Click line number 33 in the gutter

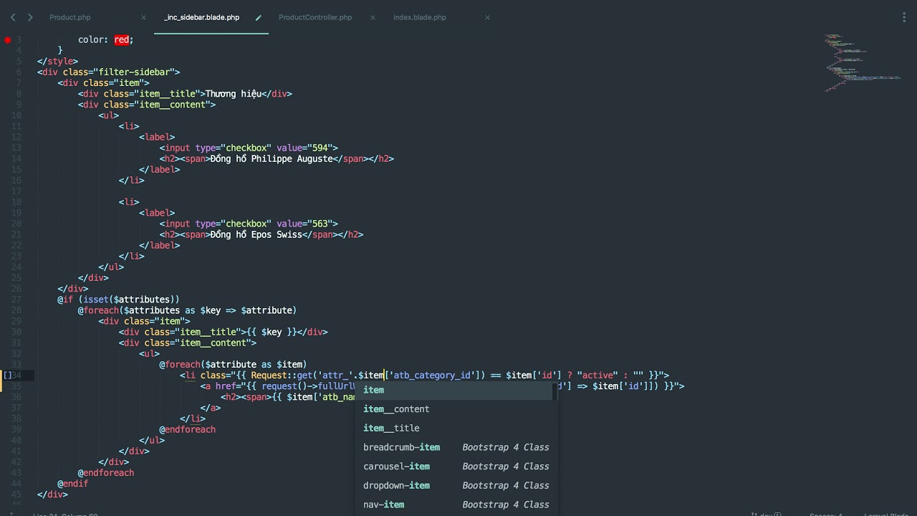(16, 365)
